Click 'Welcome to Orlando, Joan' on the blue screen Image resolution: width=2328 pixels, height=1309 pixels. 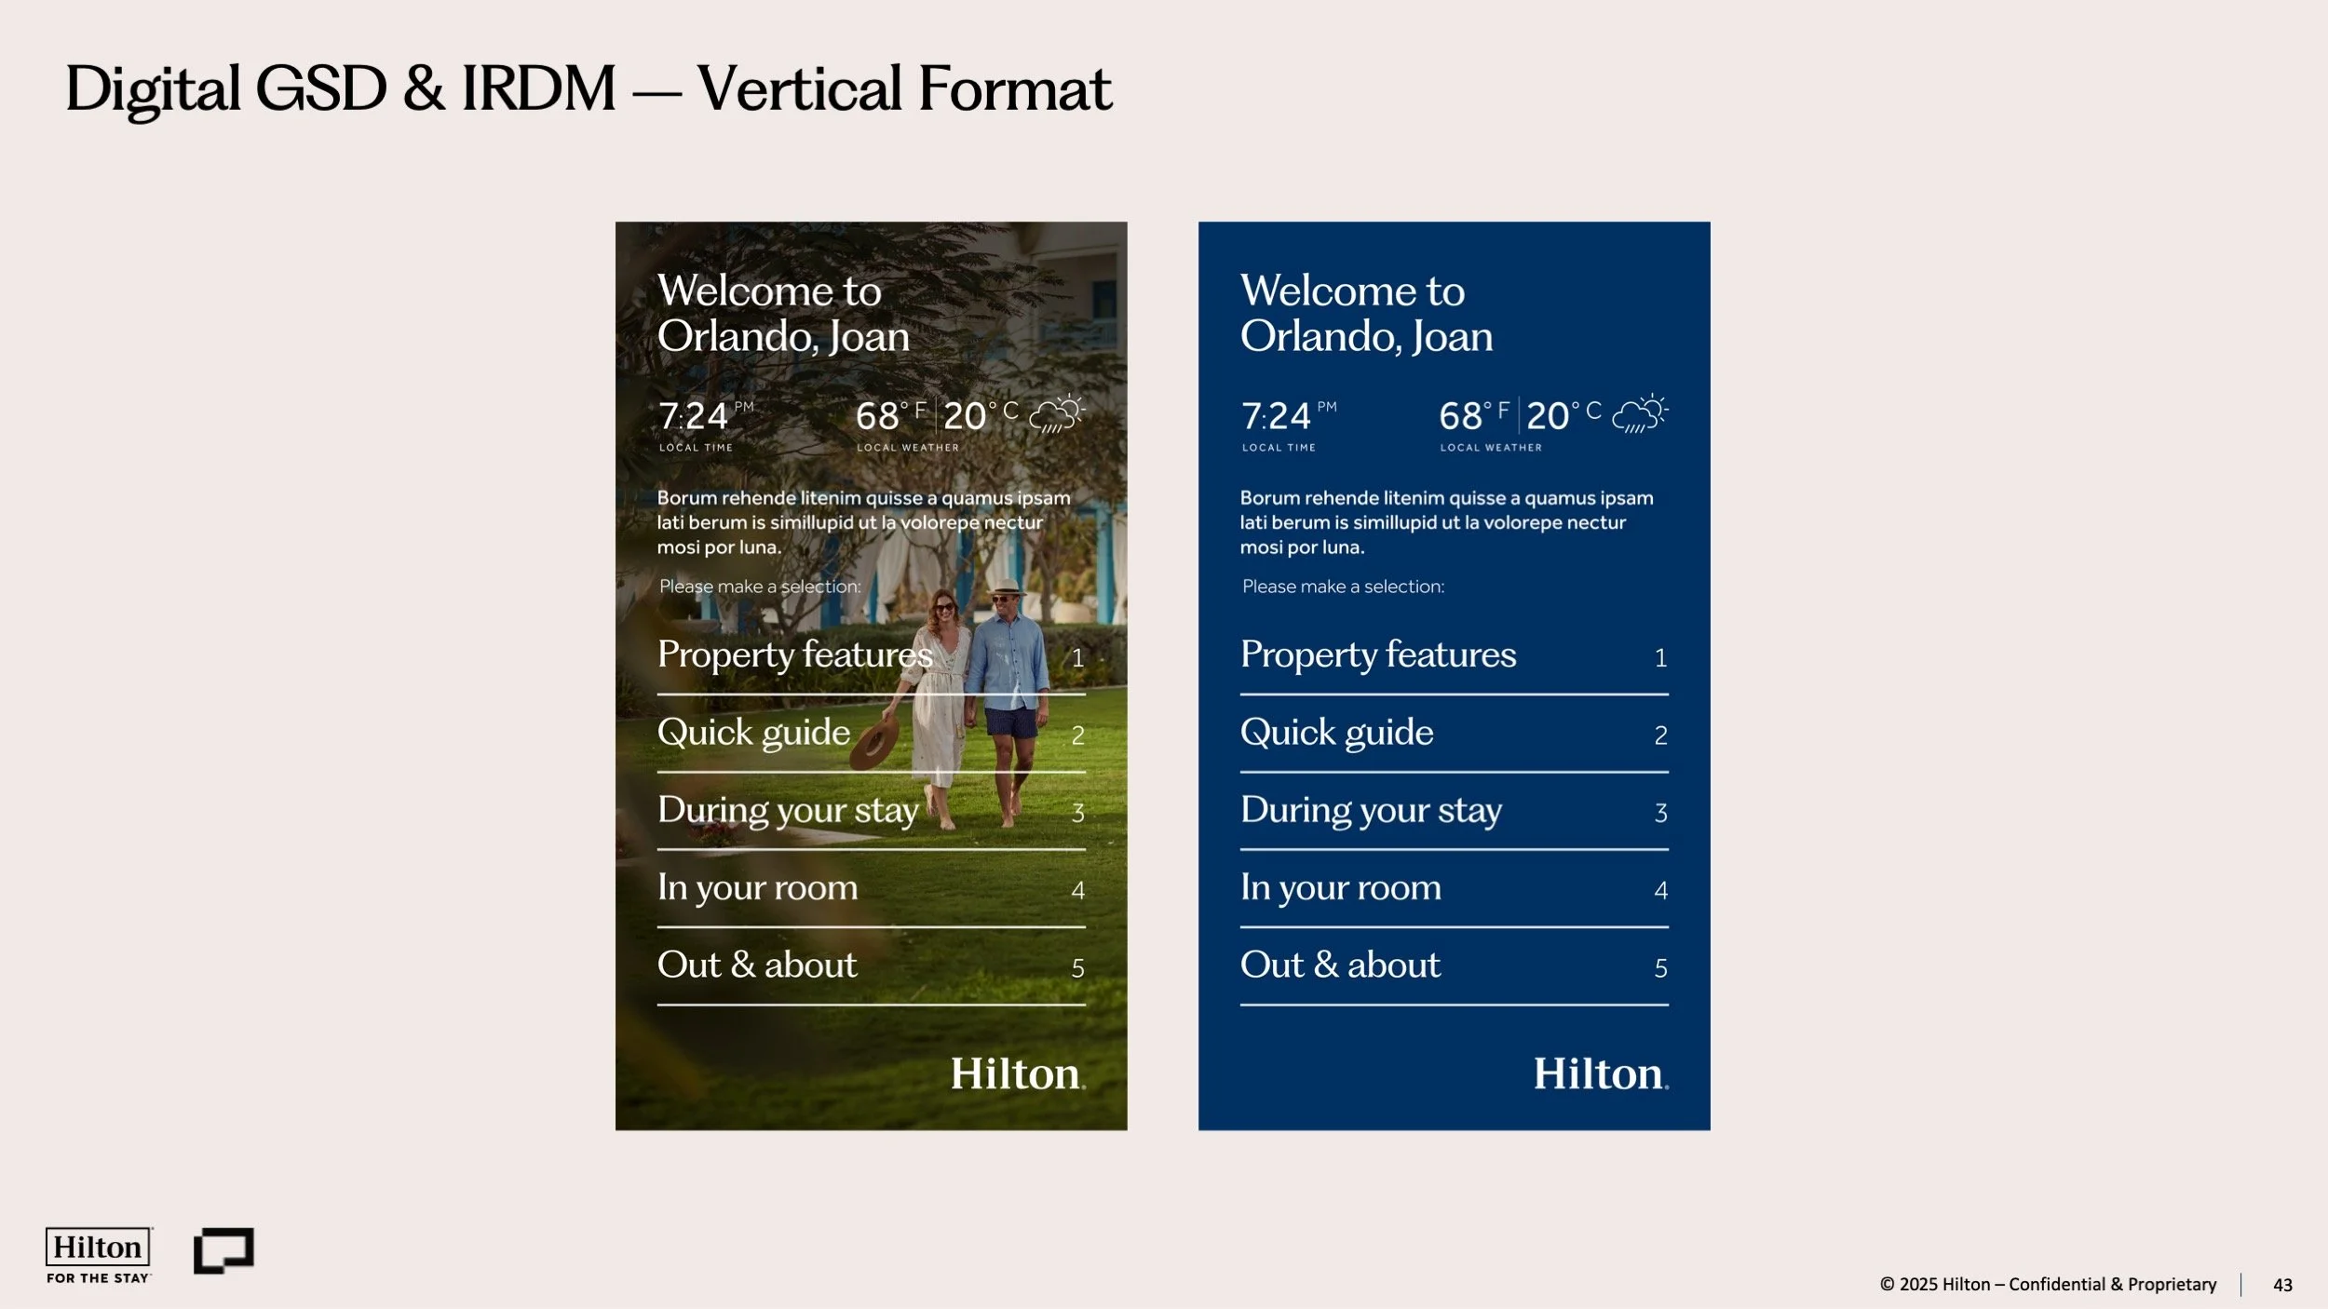(x=1366, y=314)
